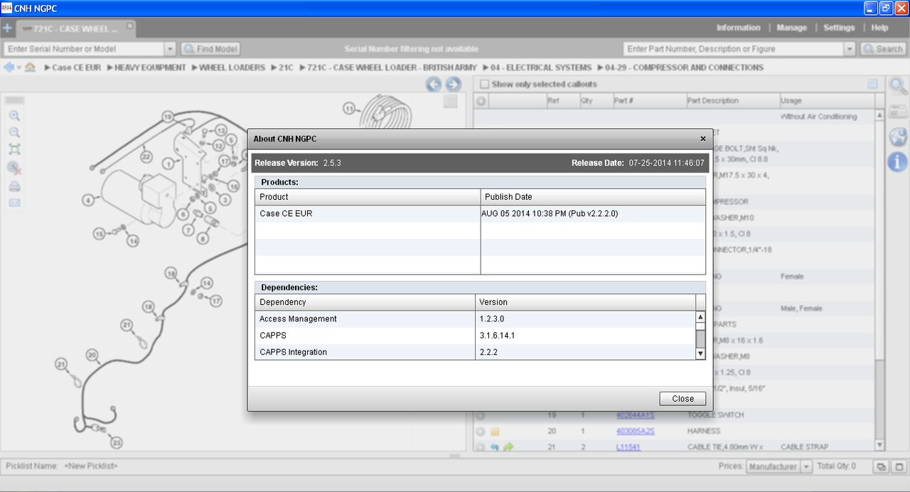910x492 pixels.
Task: Go to next figure arrow
Action: (x=454, y=84)
